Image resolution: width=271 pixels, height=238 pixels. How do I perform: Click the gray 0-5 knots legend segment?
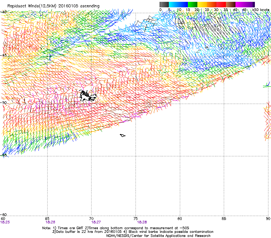tap(164, 4)
